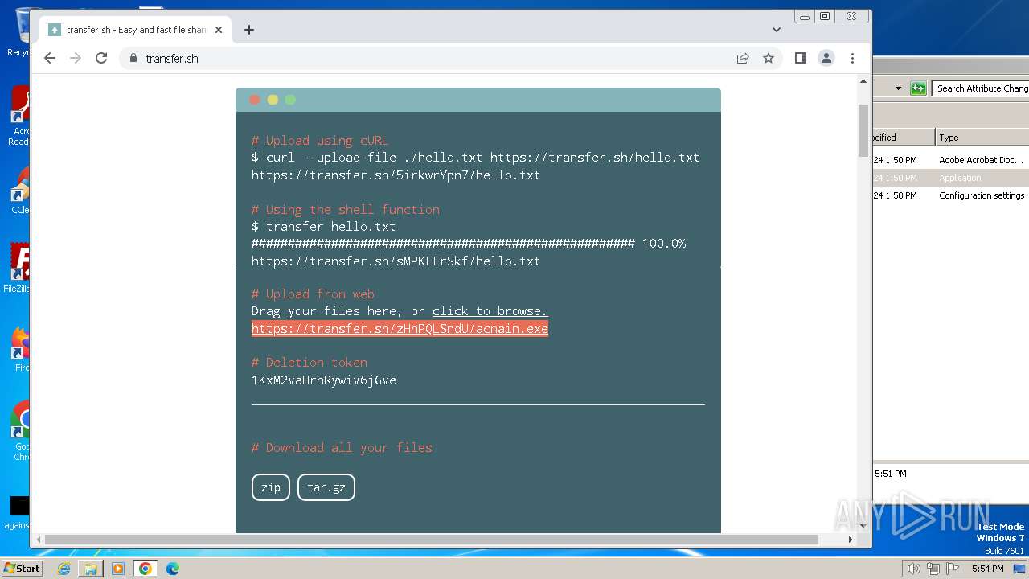Open the Windows Start menu

22,568
